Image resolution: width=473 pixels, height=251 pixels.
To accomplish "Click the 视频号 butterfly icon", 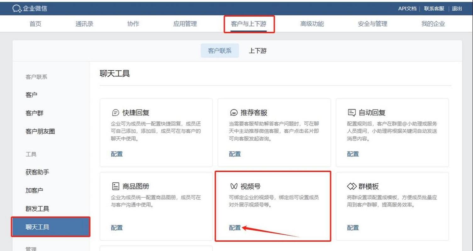I will click(x=234, y=186).
